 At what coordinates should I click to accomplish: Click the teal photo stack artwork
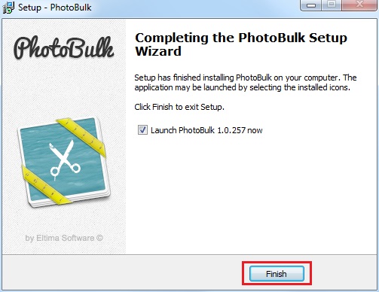64,162
